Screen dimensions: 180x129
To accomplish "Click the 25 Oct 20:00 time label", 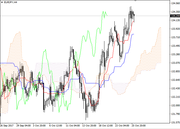I will coord(139,126).
